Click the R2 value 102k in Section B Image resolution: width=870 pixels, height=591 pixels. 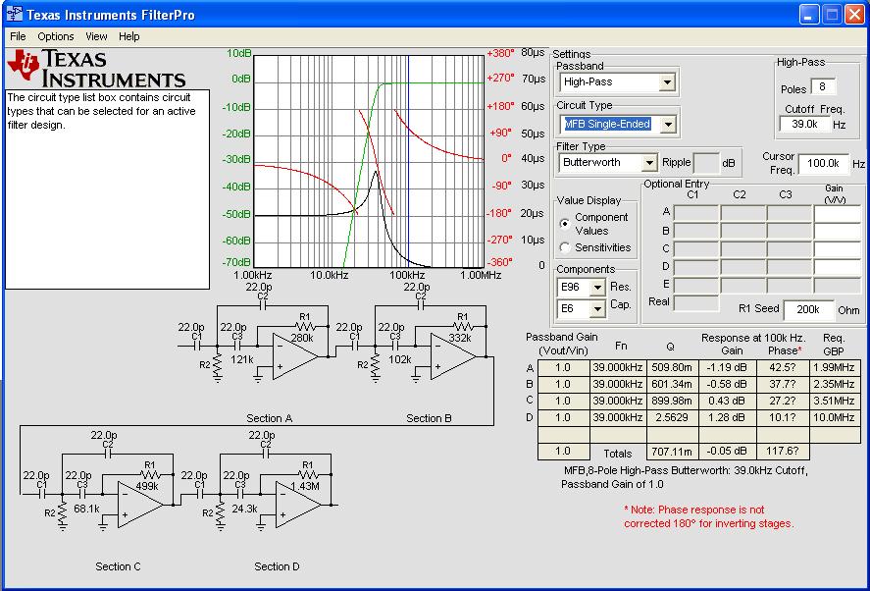click(399, 360)
